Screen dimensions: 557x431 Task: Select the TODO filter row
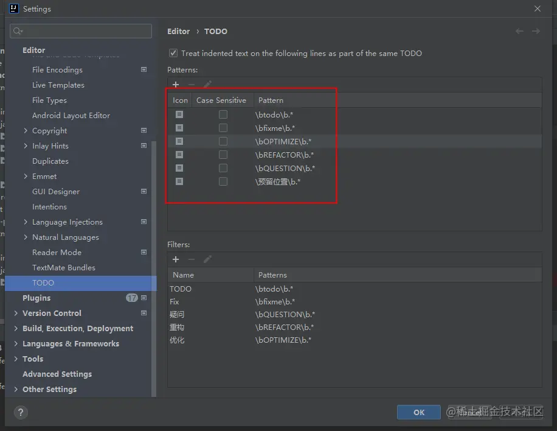[x=355, y=289]
